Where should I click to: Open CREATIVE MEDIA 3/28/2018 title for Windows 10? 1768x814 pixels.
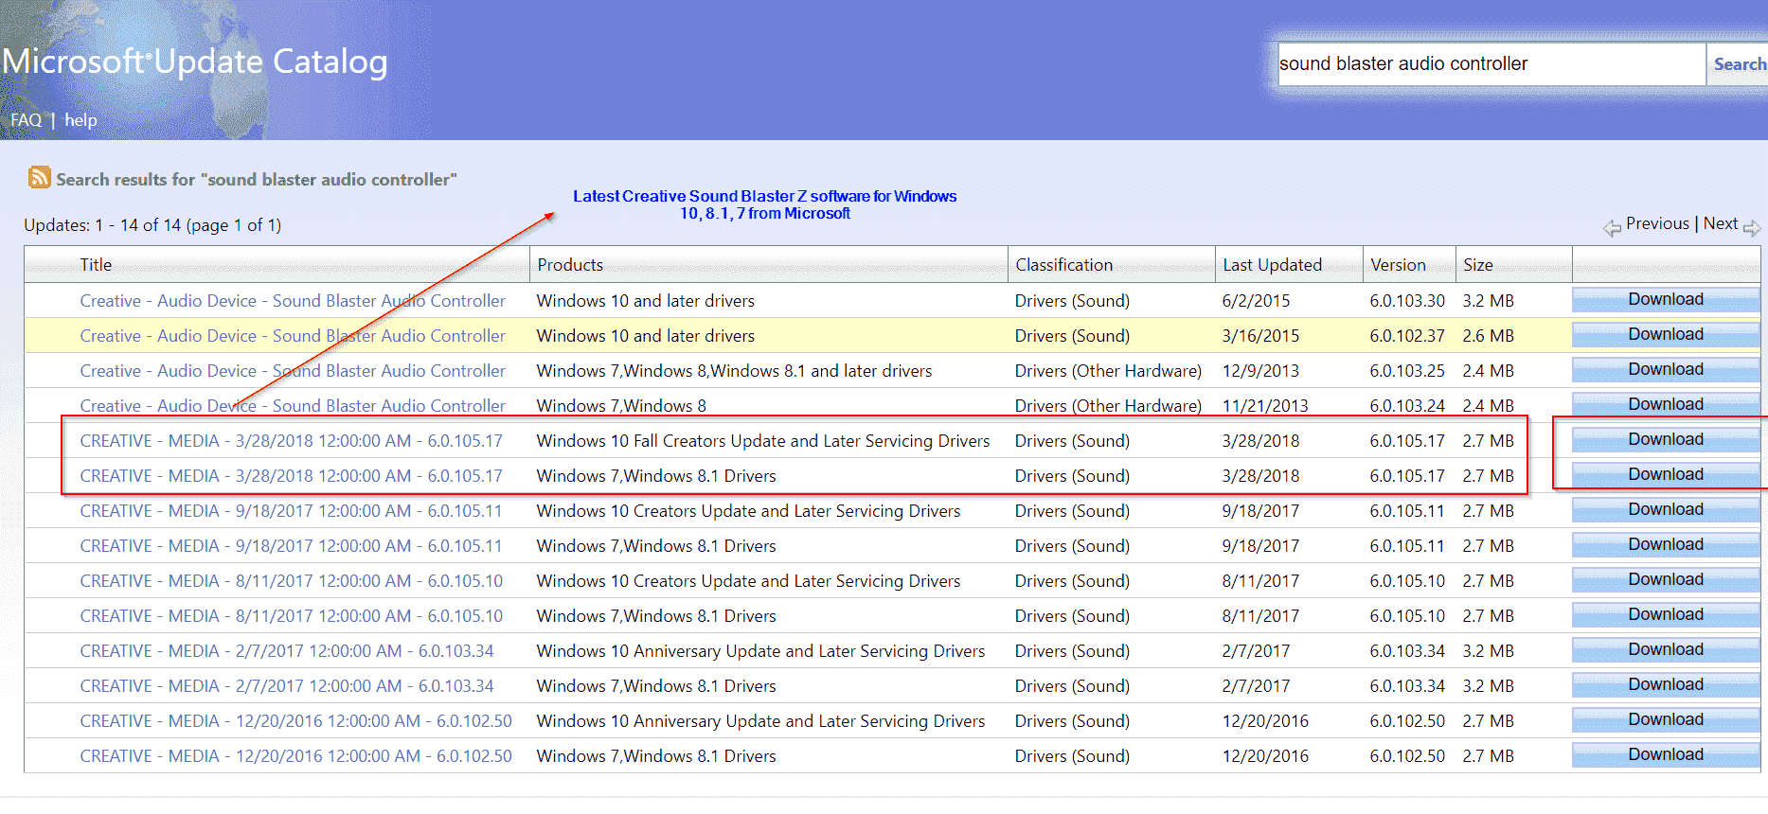pos(291,441)
